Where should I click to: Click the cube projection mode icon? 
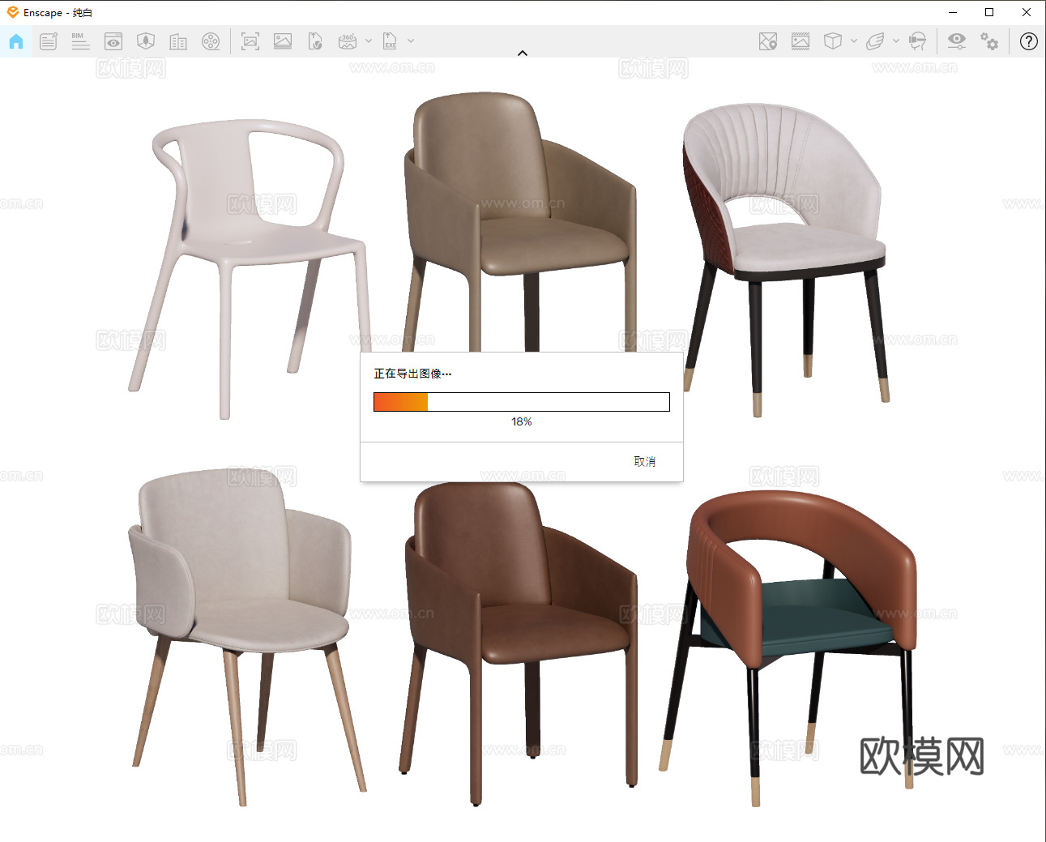coord(833,41)
